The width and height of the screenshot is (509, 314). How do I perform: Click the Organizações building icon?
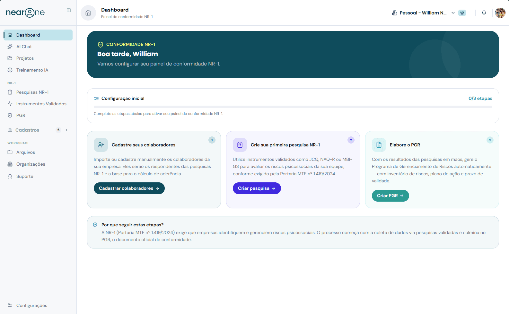[10, 164]
